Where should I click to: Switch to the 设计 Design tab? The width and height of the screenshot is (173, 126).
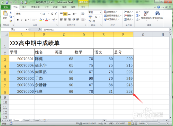[x=83, y=7]
